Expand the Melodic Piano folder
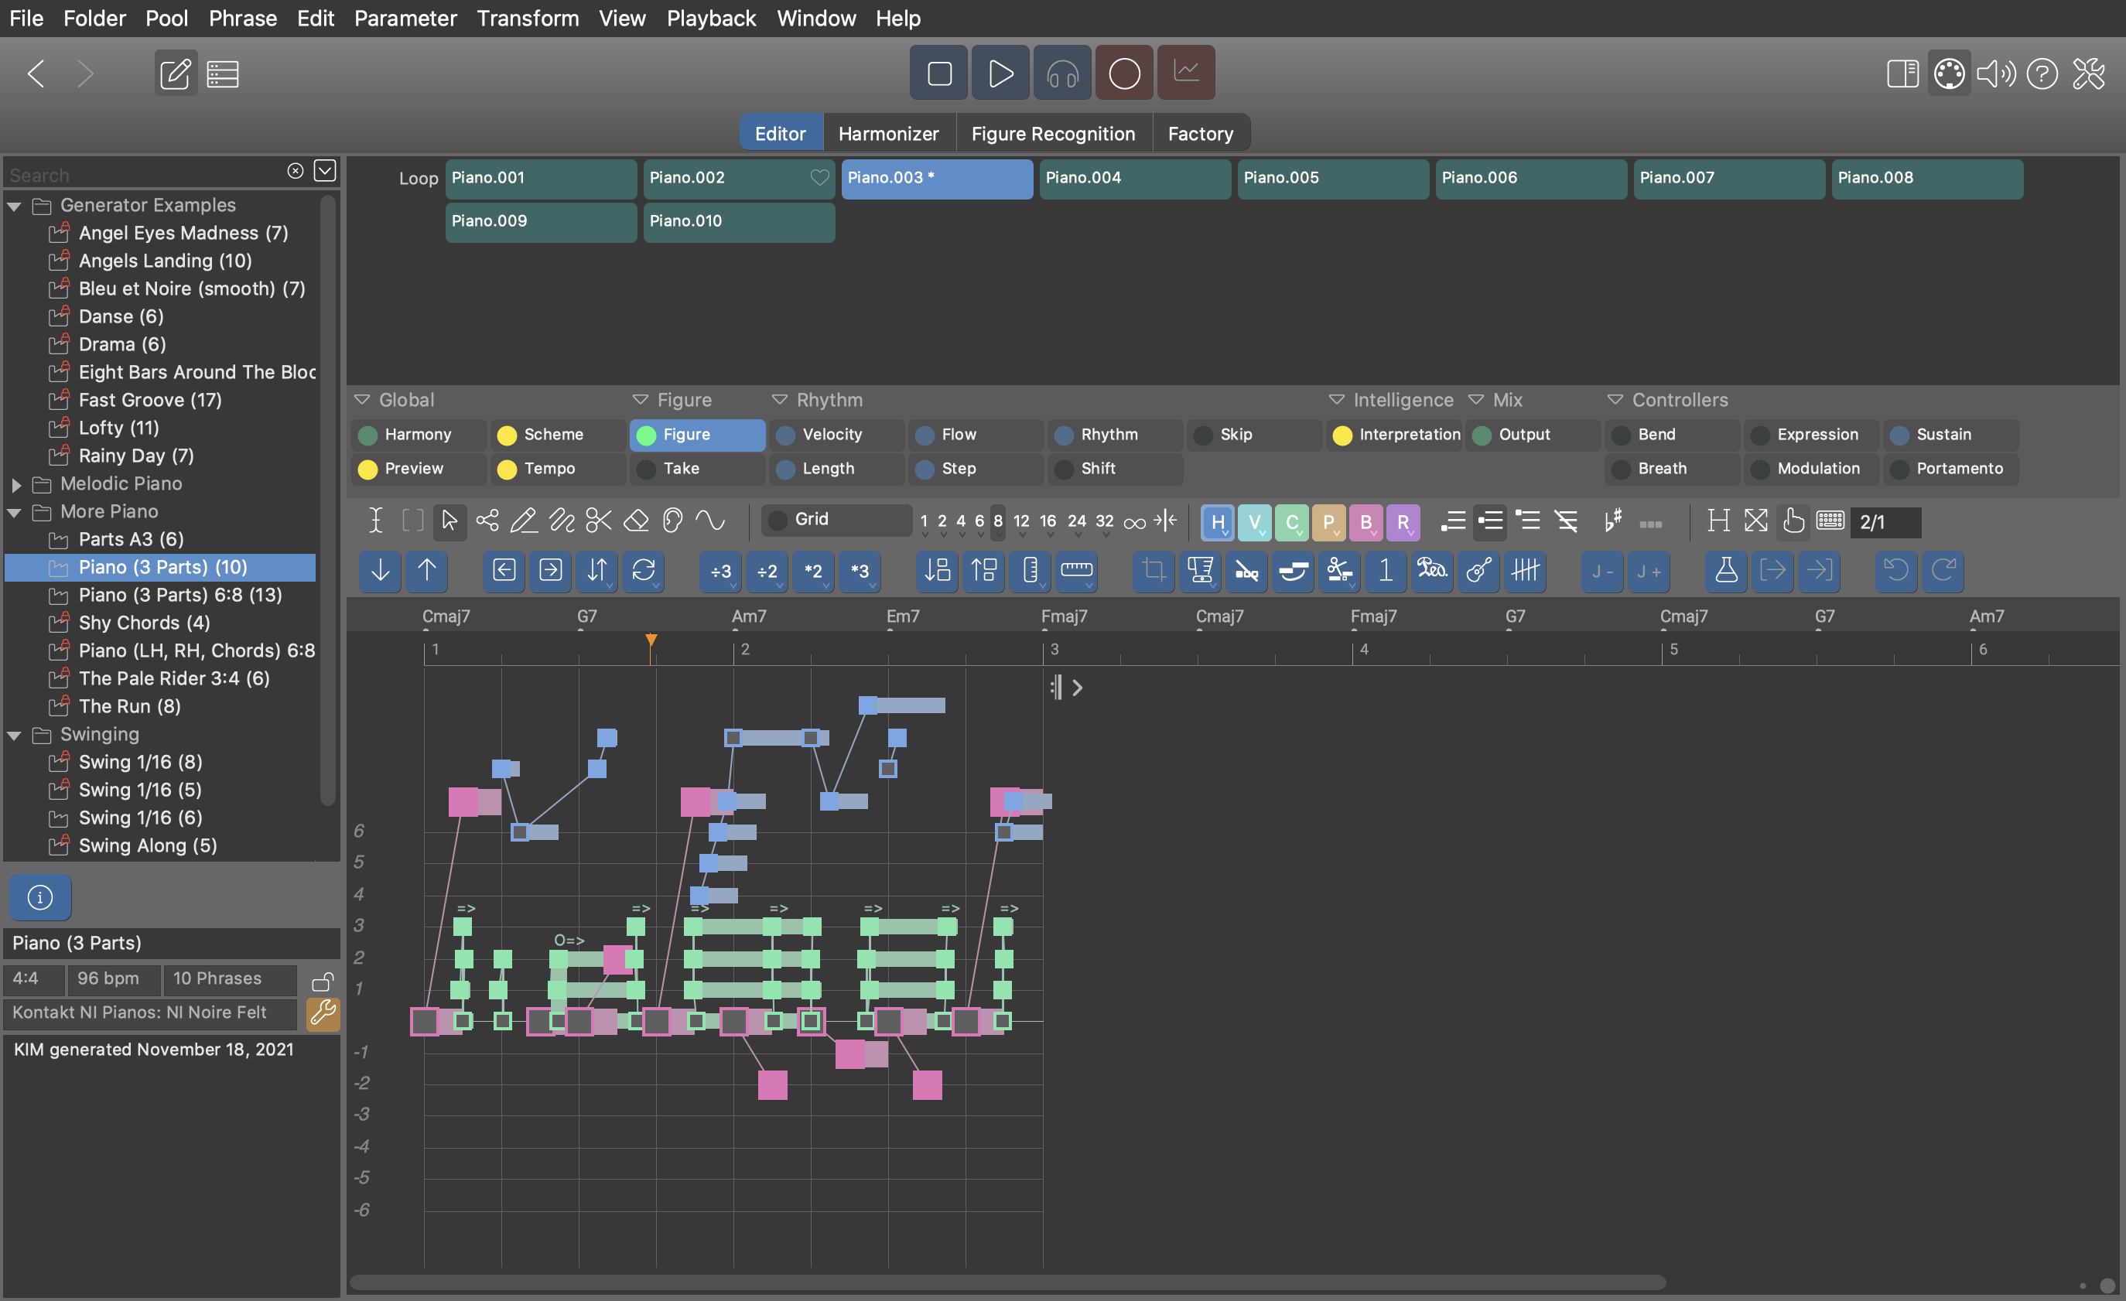This screenshot has width=2126, height=1301. pyautogui.click(x=16, y=484)
